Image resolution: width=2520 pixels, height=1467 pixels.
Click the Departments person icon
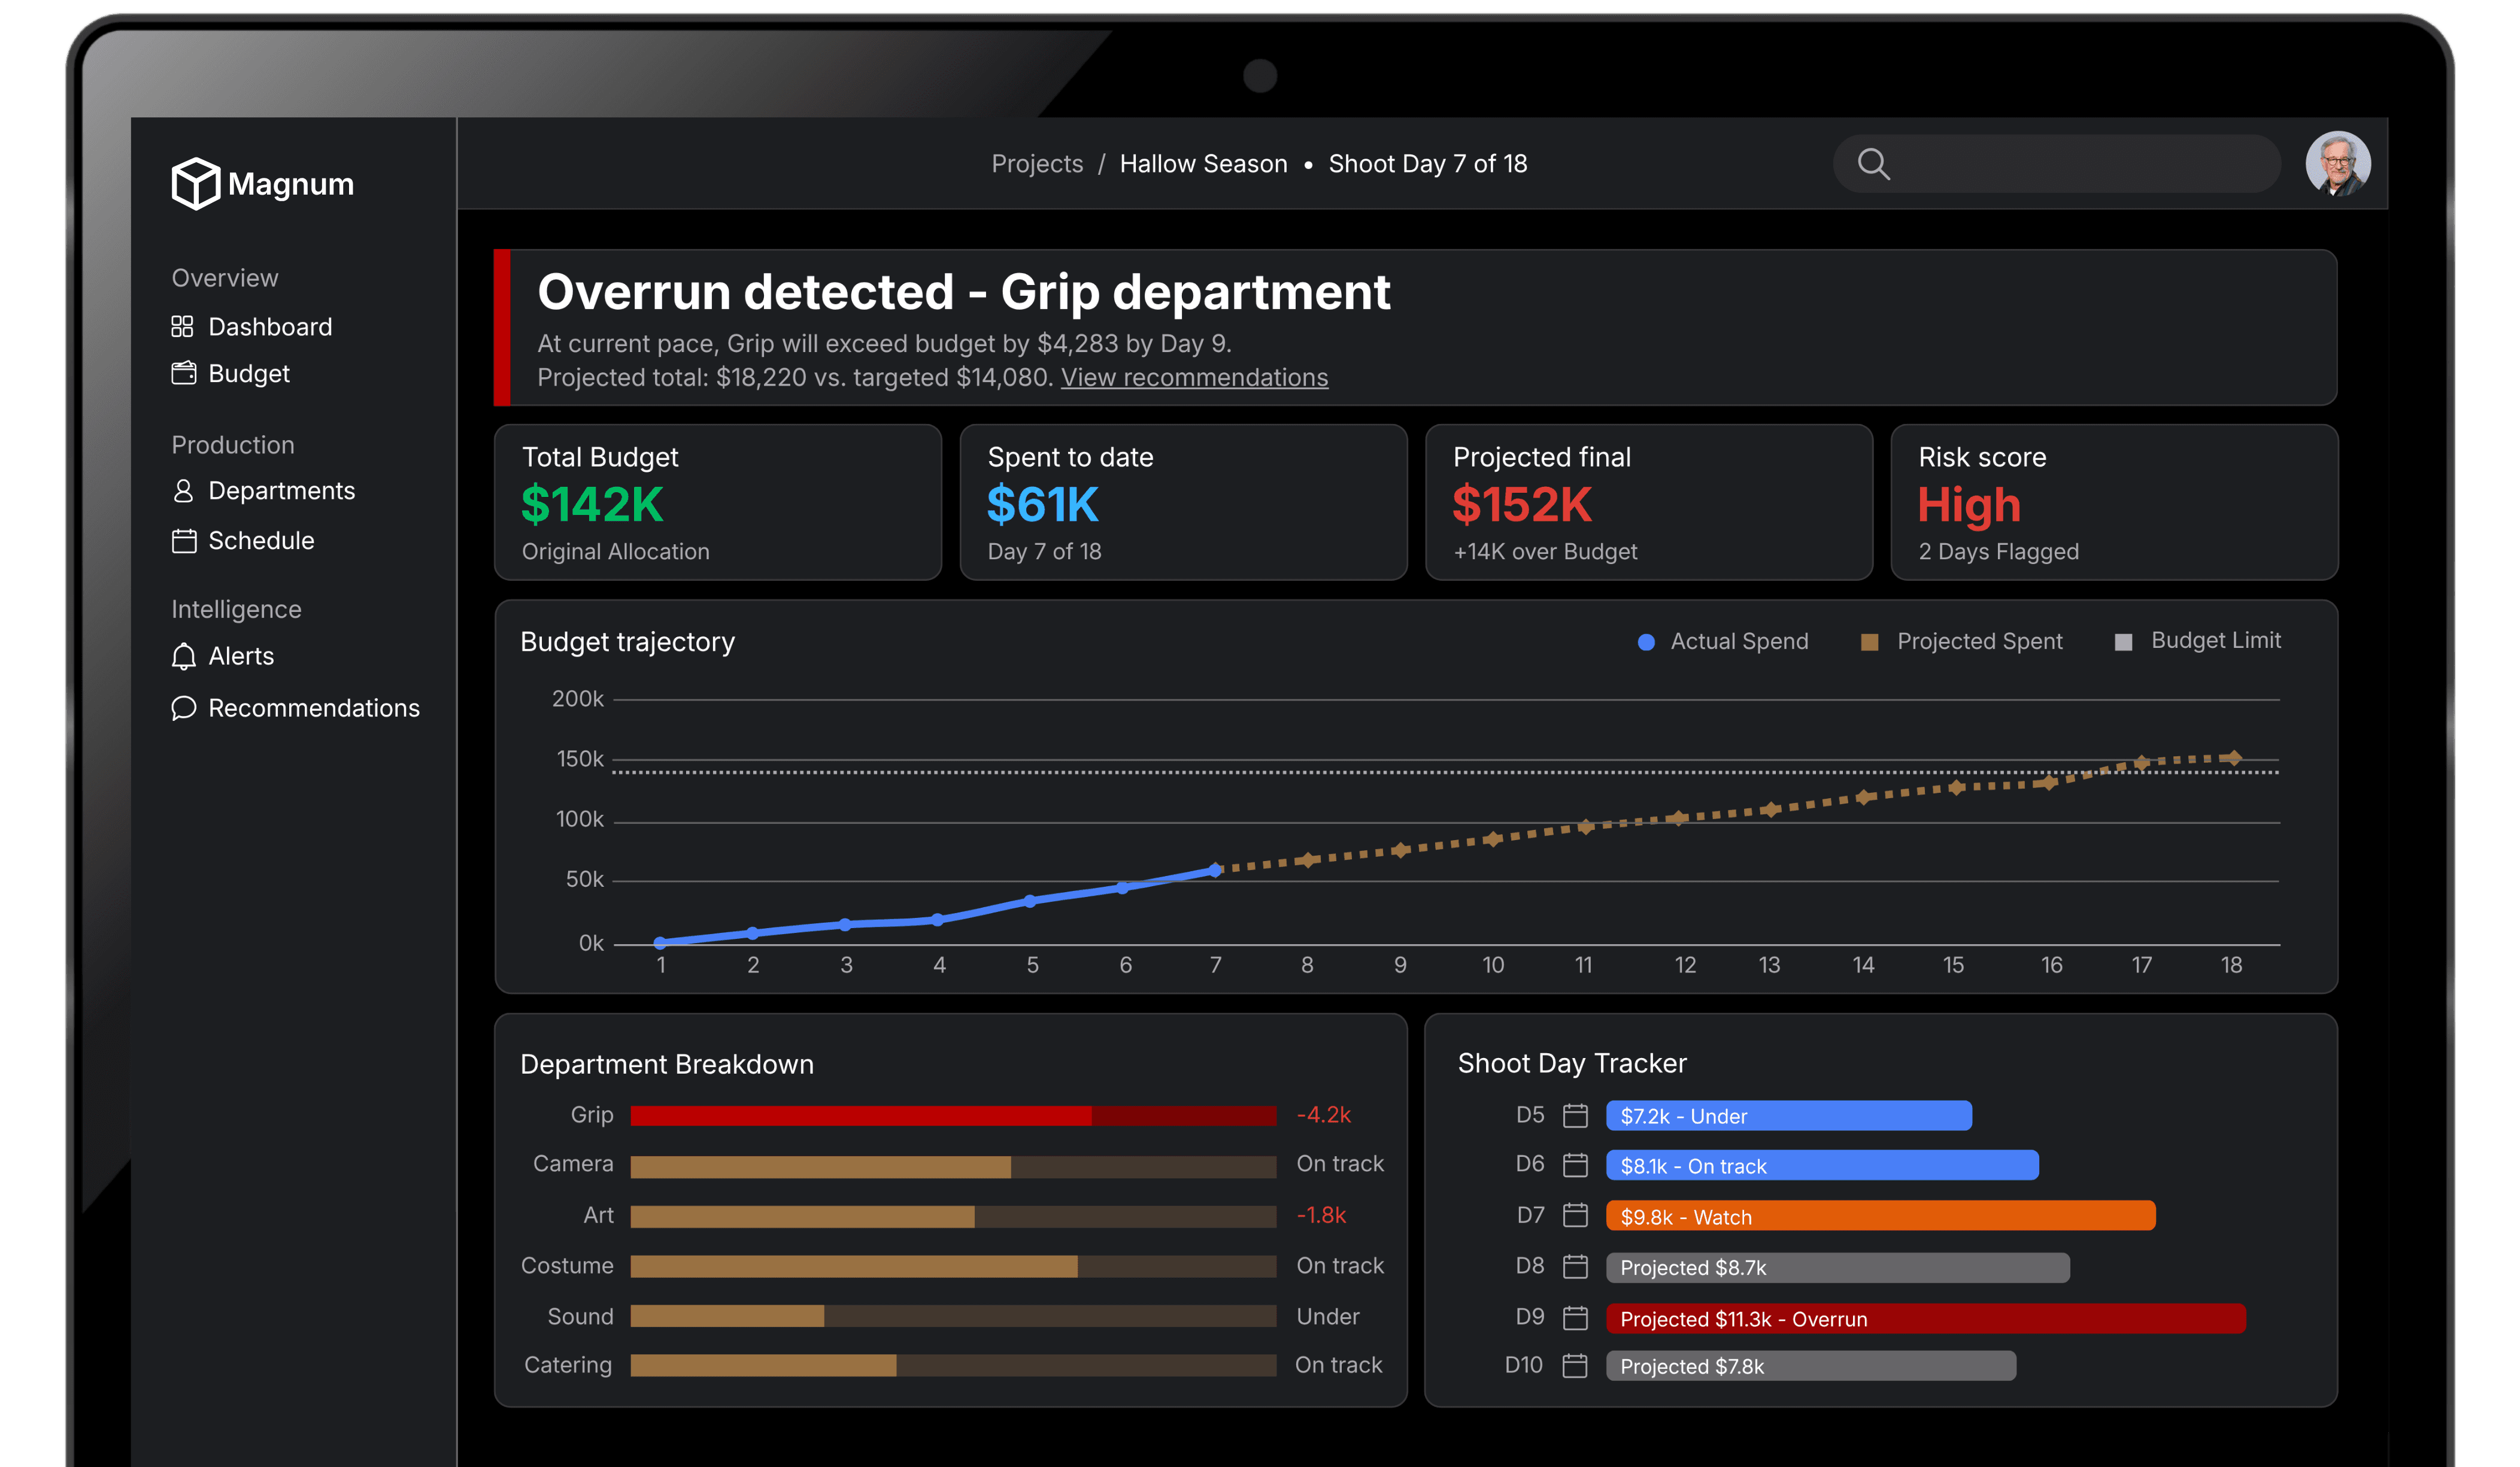click(x=183, y=491)
